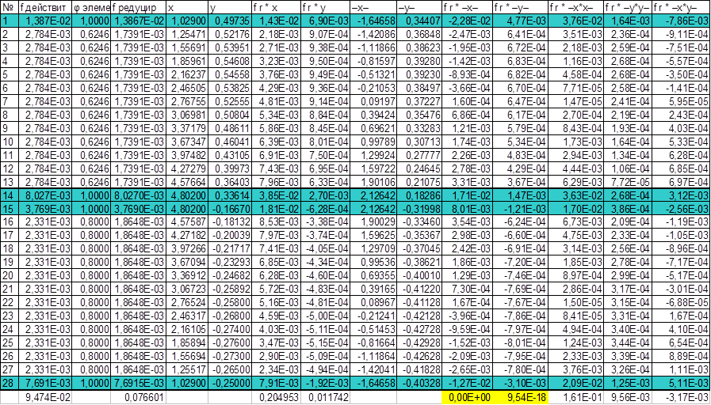Image resolution: width=711 pixels, height=405 pixels.
Task: Click the № column header
Action: (x=9, y=6)
